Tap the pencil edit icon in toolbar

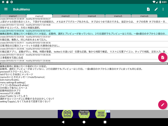click(x=156, y=9)
